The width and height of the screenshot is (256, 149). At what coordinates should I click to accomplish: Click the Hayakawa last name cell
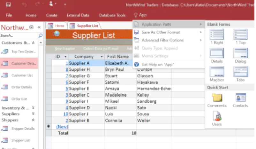(154, 82)
